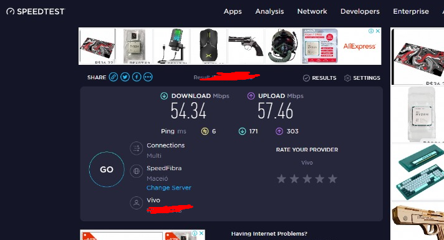Open the Apps menu
The image size is (444, 240).
click(233, 11)
